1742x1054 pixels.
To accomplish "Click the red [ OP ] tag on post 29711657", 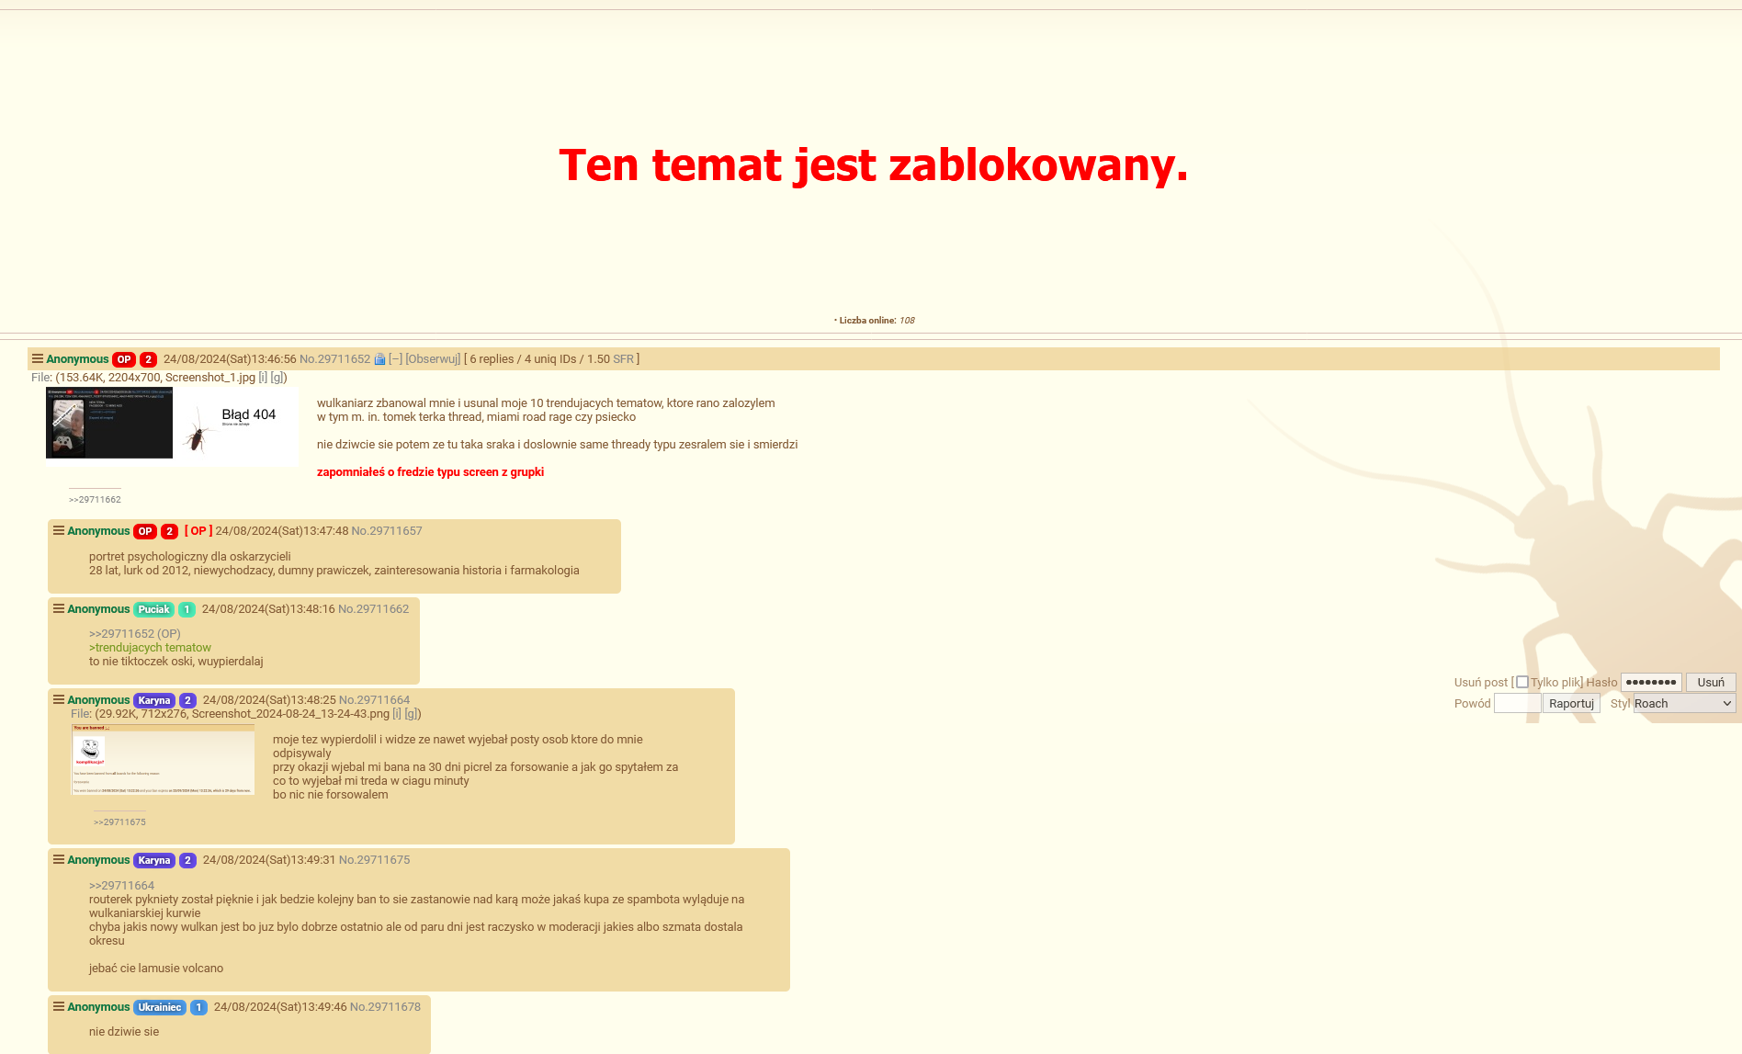I will (198, 531).
